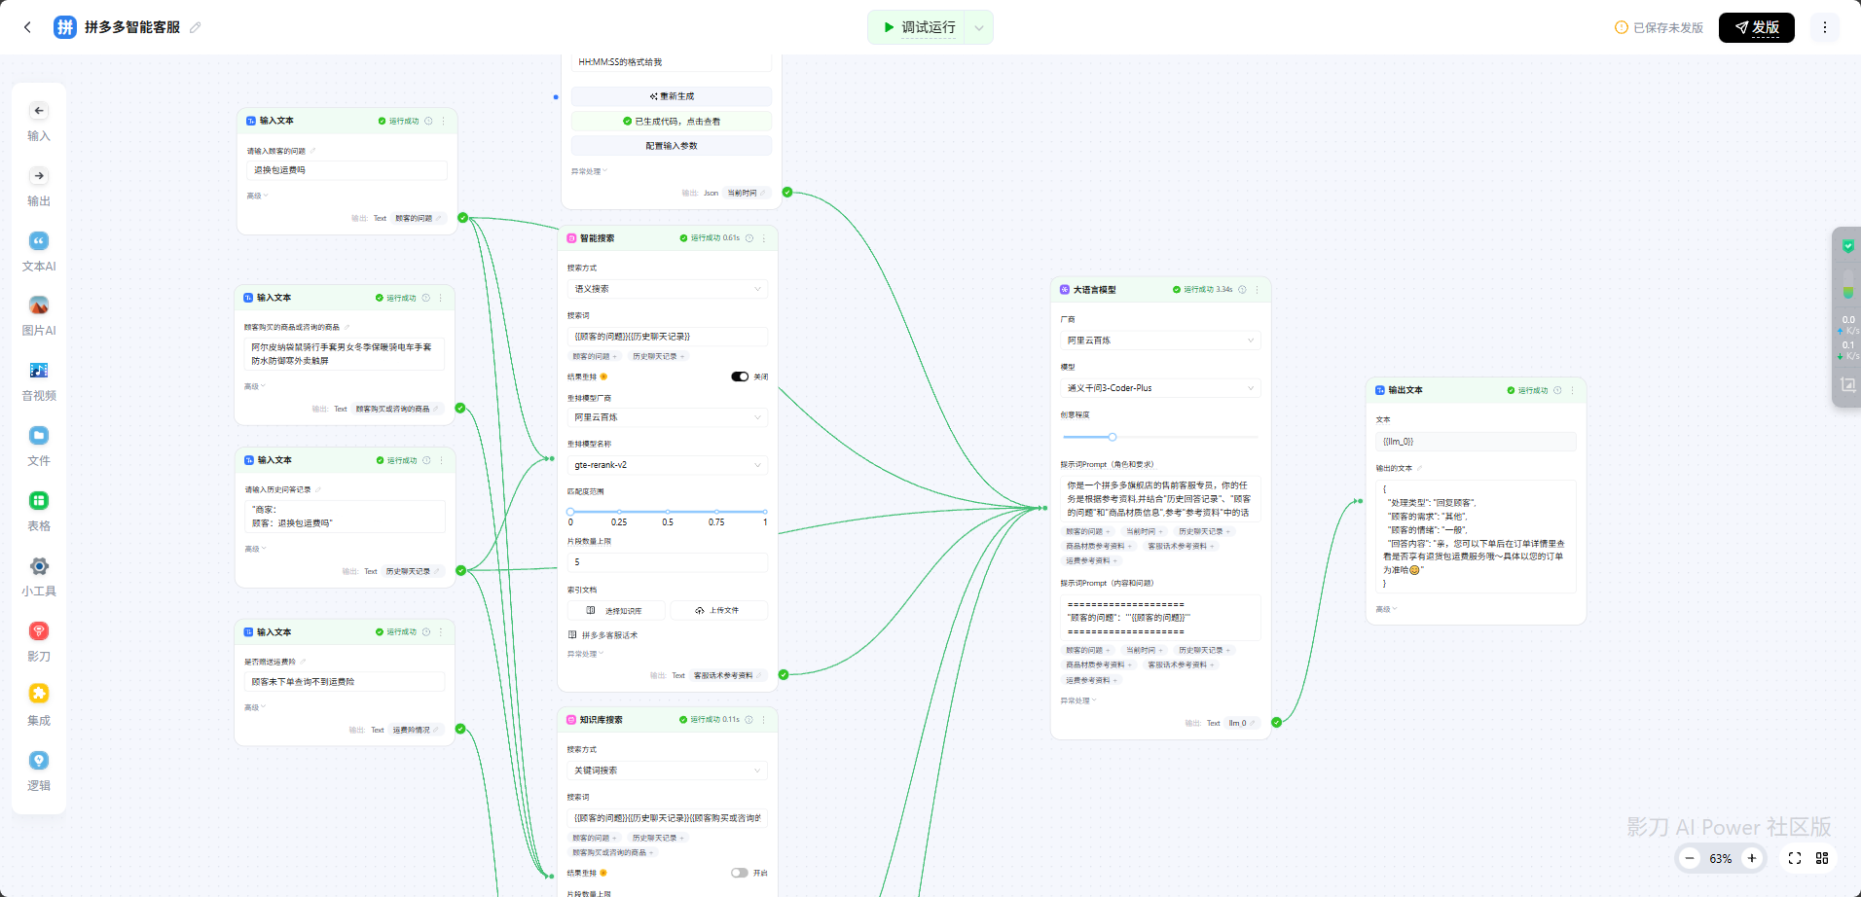1861x897 pixels.
Task: Click the 请输入顾客的问题 input field
Action: (x=347, y=170)
